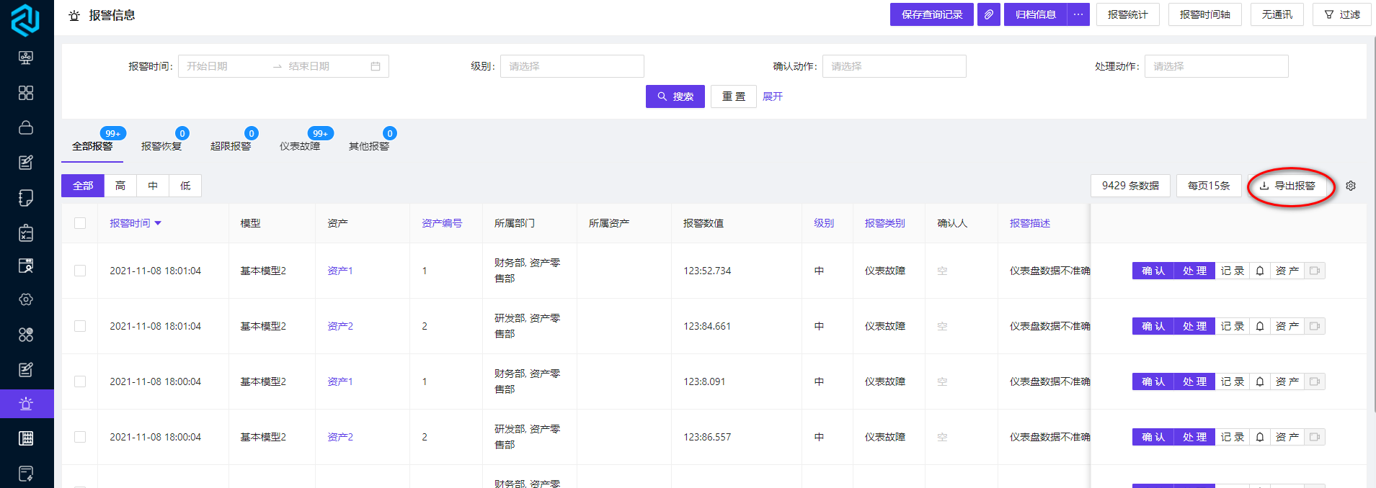Switch to the 仪表故障 tab
The height and width of the screenshot is (488, 1376).
pyautogui.click(x=300, y=146)
